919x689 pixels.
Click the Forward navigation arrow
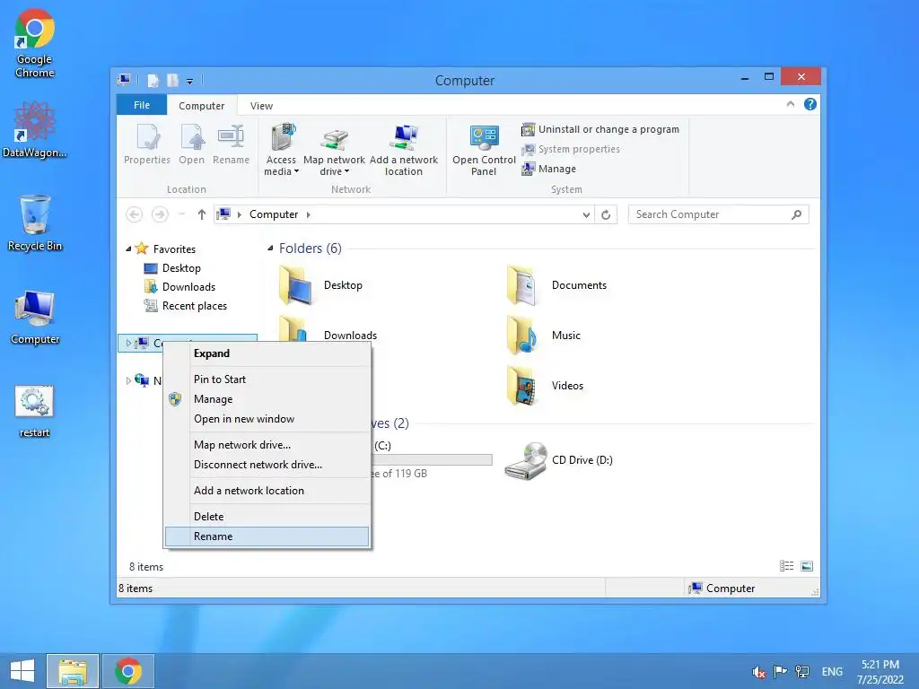click(x=160, y=214)
